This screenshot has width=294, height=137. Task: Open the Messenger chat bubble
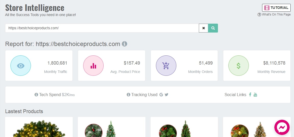click(282, 127)
